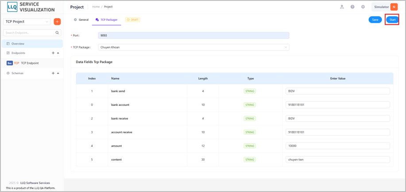
Task: Click the Data Fields Tcp Package heading
Action: [x=94, y=62]
